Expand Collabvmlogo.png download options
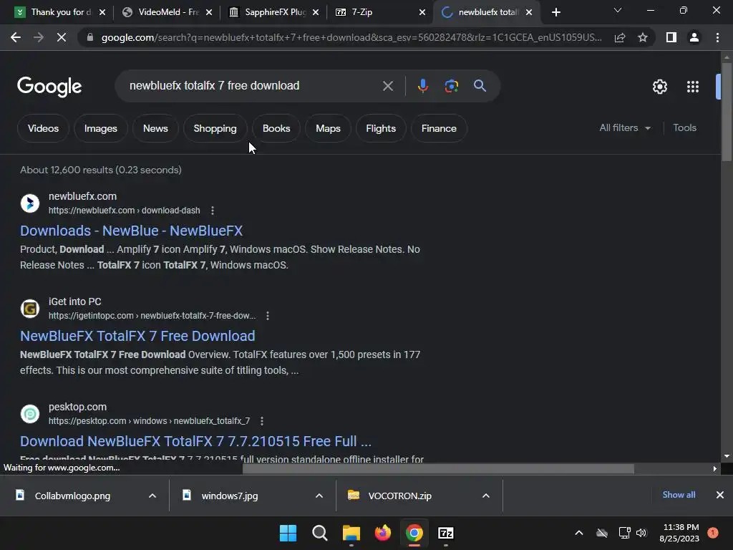The height and width of the screenshot is (550, 733). [152, 496]
